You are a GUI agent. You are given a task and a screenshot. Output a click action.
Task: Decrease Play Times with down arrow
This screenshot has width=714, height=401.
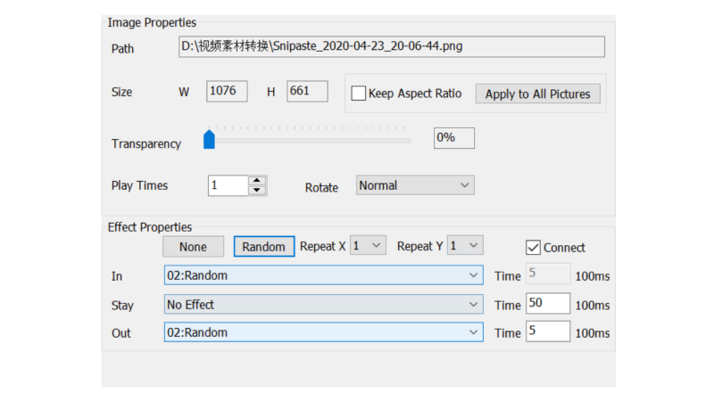pos(257,191)
